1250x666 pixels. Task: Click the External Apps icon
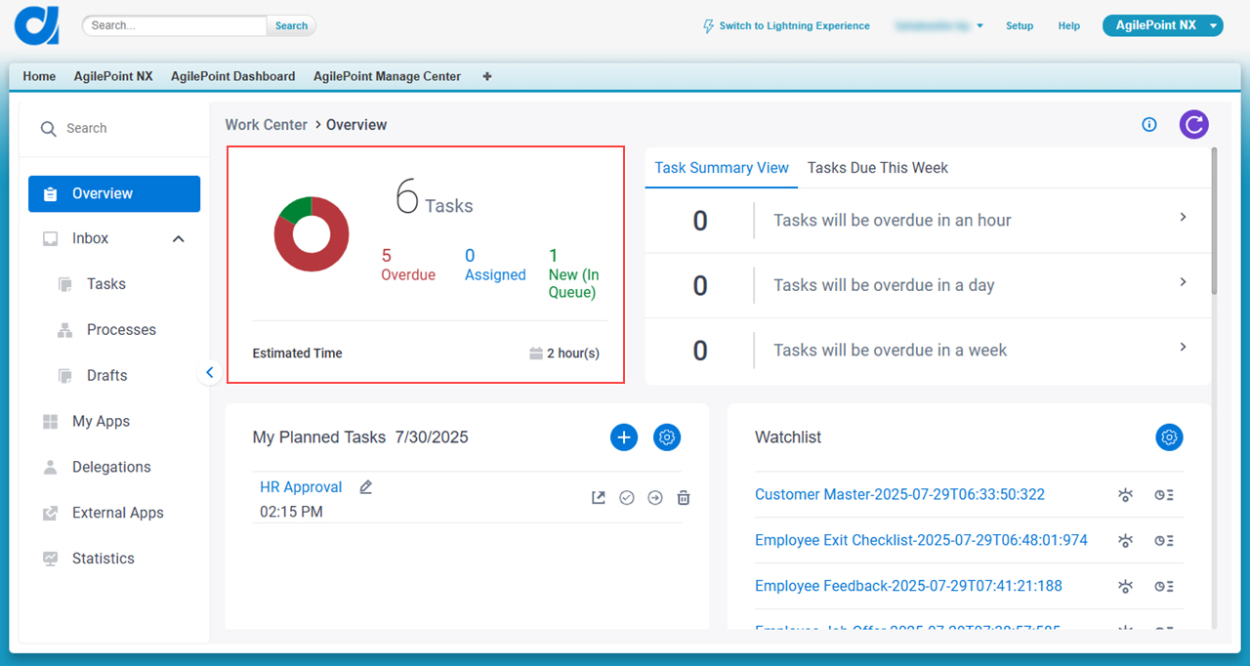[51, 513]
